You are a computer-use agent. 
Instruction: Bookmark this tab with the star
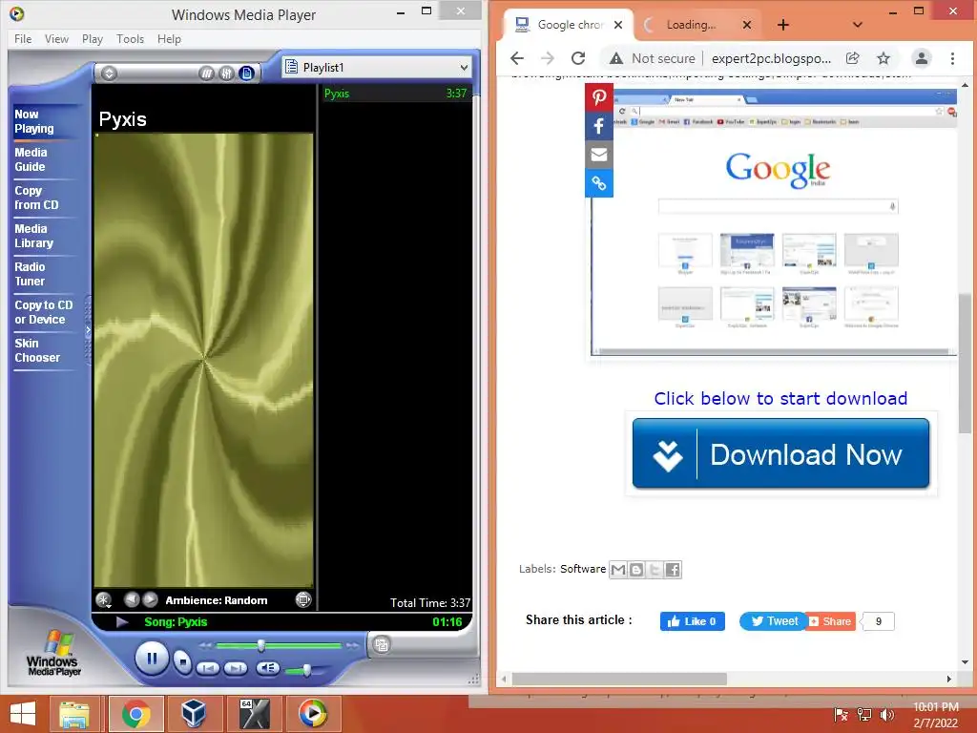(883, 58)
